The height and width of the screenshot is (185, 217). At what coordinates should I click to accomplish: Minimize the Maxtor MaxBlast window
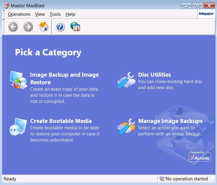pyautogui.click(x=186, y=6)
